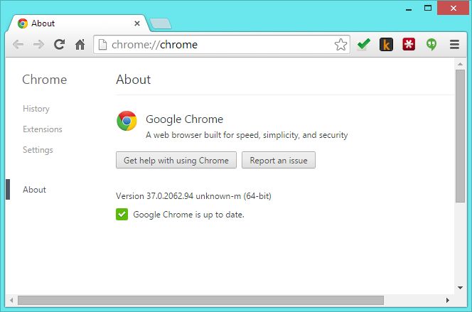
Task: Maximize the Chrome window
Action: (x=428, y=8)
